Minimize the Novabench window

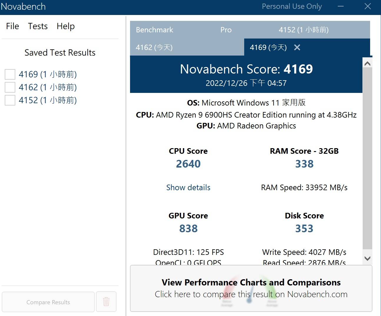[341, 6]
